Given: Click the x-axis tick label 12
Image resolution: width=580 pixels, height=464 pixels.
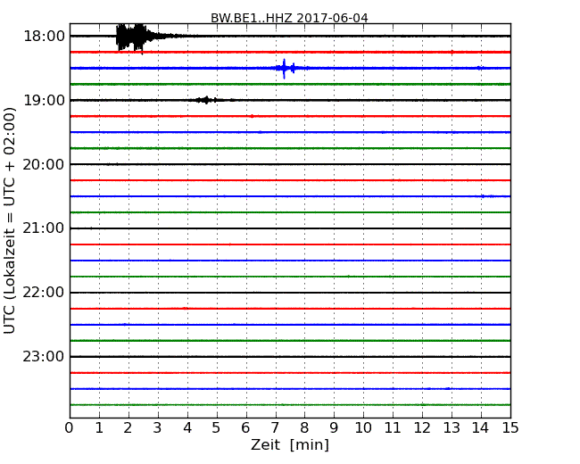Looking at the screenshot, I should (x=422, y=427).
